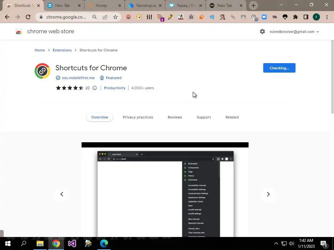Bookmark this page with the star icon
Screen dimensions: 334x250
click(115, 17)
